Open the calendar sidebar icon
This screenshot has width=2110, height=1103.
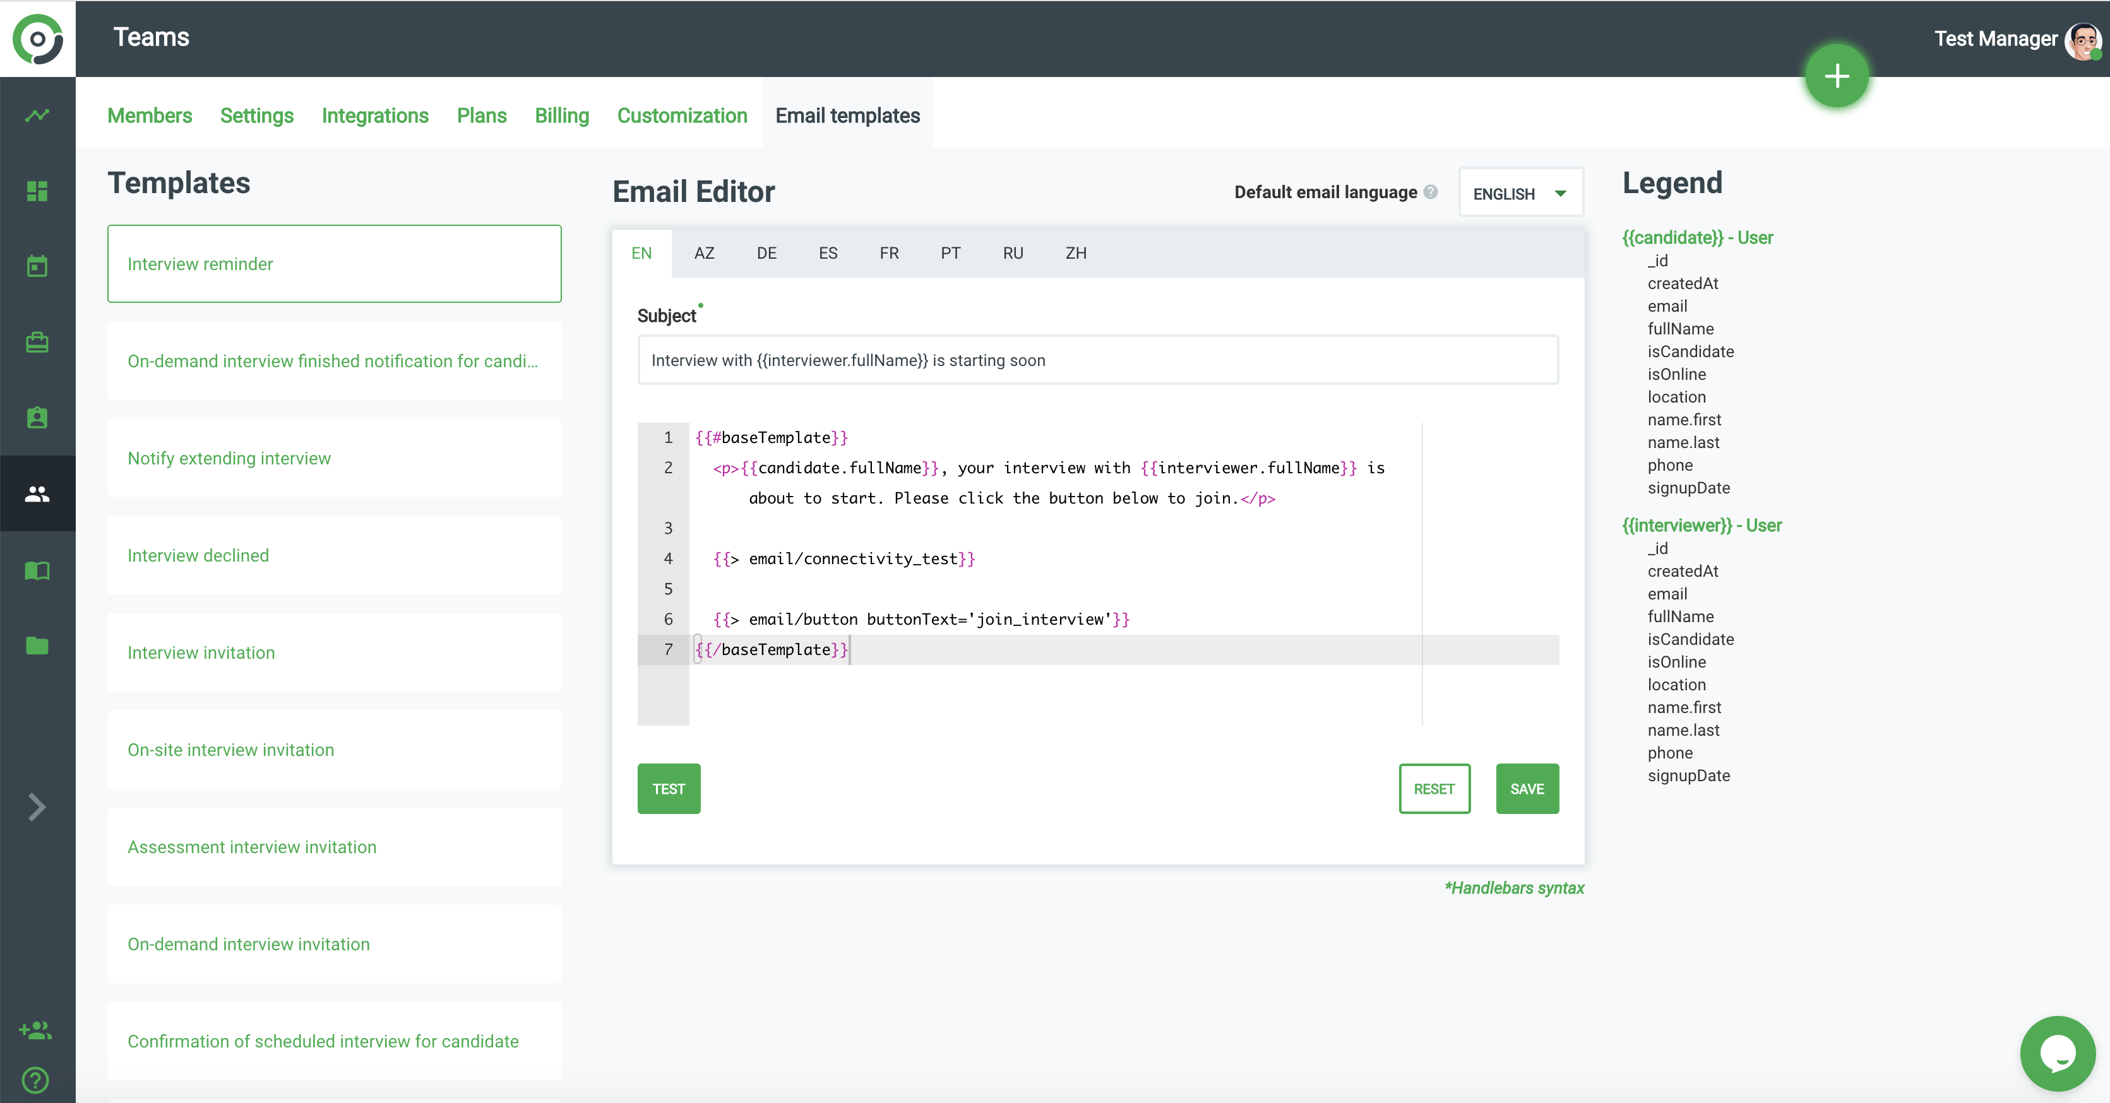[x=37, y=266]
